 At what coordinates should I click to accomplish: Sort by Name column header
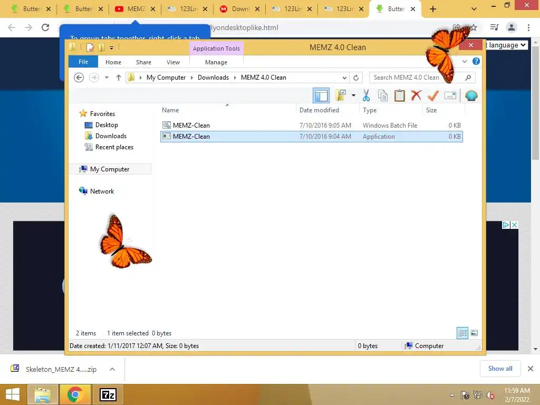pyautogui.click(x=227, y=110)
